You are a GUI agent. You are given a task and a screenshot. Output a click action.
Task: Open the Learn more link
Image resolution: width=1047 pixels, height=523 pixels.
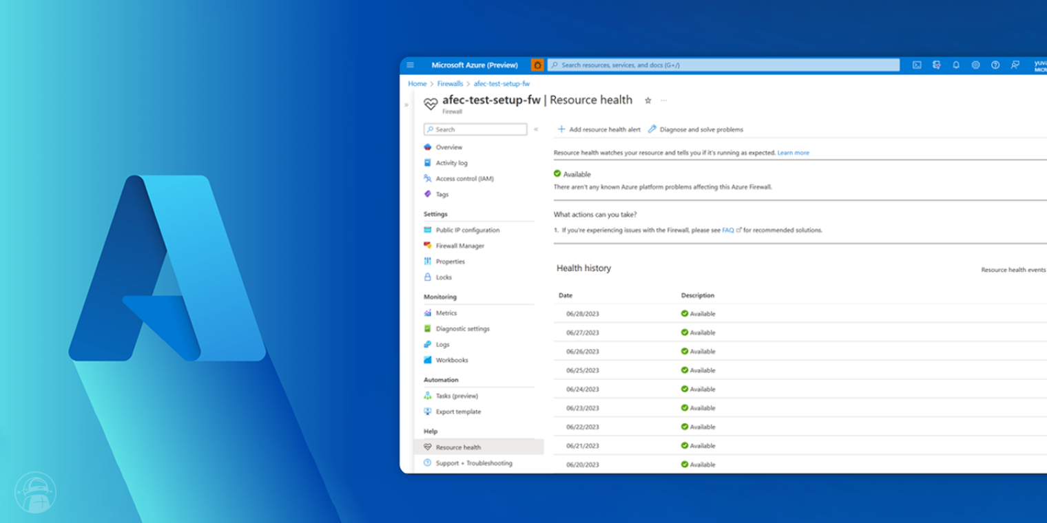pyautogui.click(x=793, y=153)
